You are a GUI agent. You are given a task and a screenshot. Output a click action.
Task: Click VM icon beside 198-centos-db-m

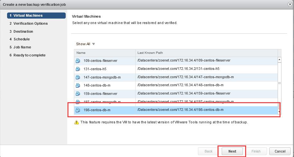[x=78, y=110]
